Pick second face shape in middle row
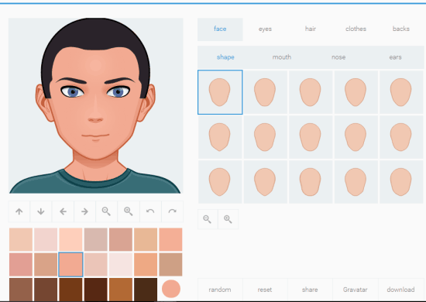 point(265,137)
